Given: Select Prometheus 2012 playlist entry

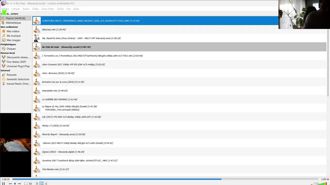Looking at the screenshot, I should click(179, 56).
